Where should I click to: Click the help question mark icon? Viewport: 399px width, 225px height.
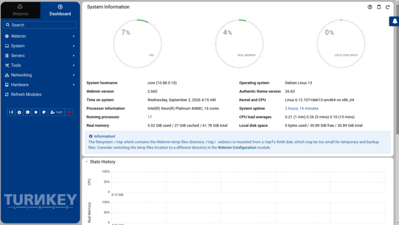(x=370, y=7)
